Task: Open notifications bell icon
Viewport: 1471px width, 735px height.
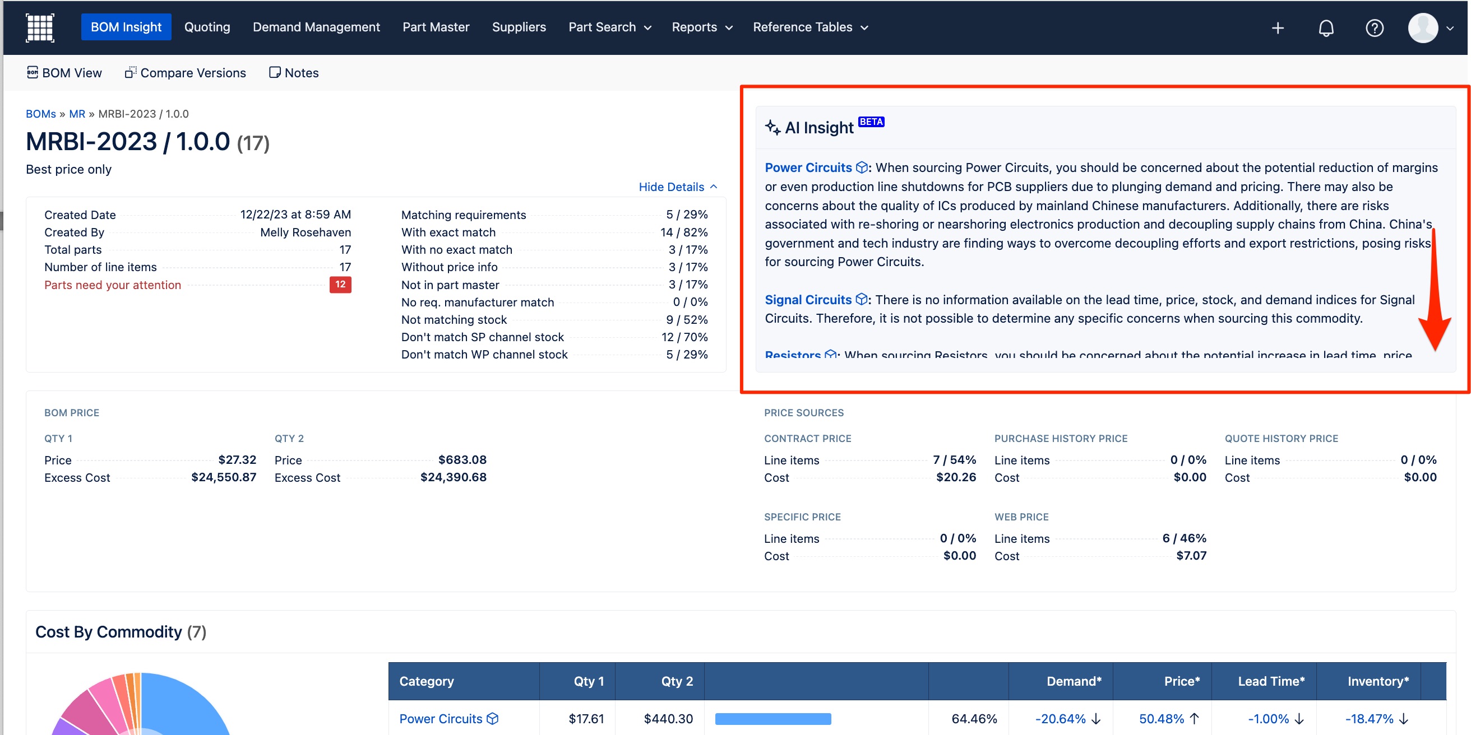Action: 1326,27
